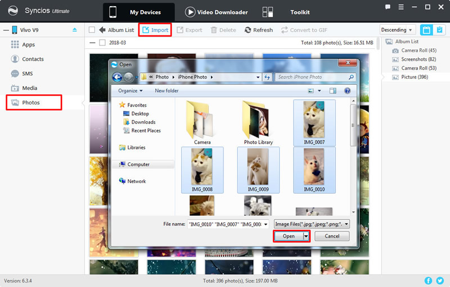
Task: Open the hamburger menu in title bar
Action: [x=401, y=7]
